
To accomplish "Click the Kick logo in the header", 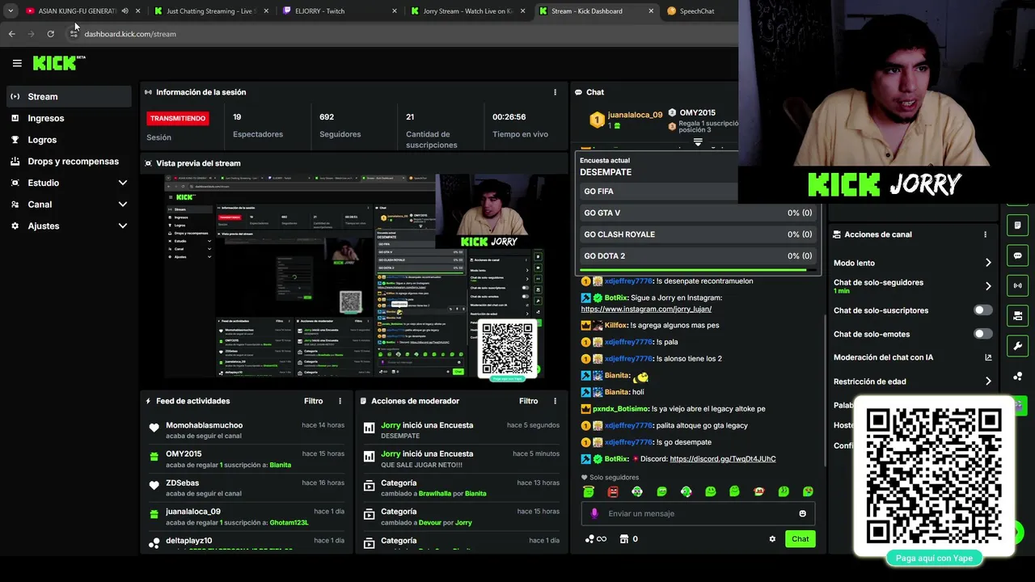I will click(58, 63).
